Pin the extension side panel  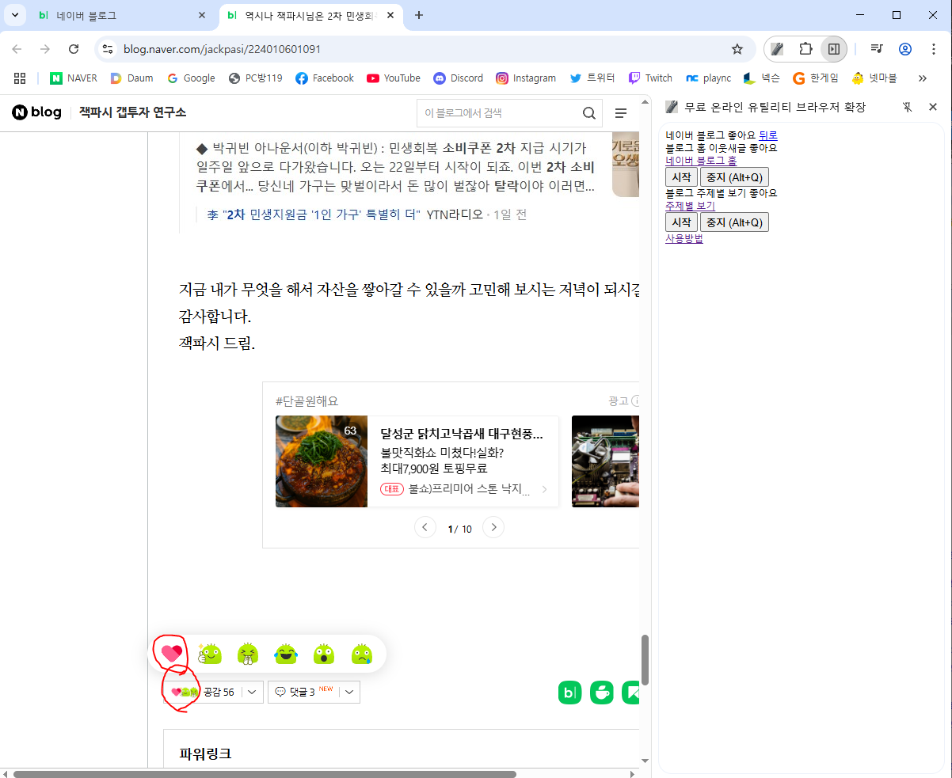pos(908,107)
